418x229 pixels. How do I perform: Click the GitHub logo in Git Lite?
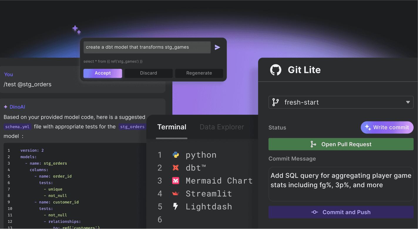pos(276,70)
